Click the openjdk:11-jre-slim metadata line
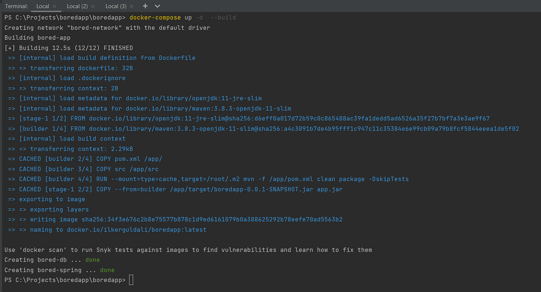Viewport: 541px width, 292px height. point(134,98)
